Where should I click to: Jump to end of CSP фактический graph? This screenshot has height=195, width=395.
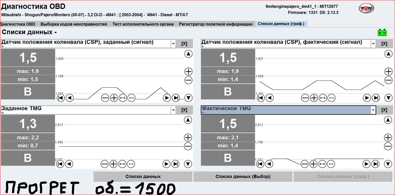pos(376,98)
